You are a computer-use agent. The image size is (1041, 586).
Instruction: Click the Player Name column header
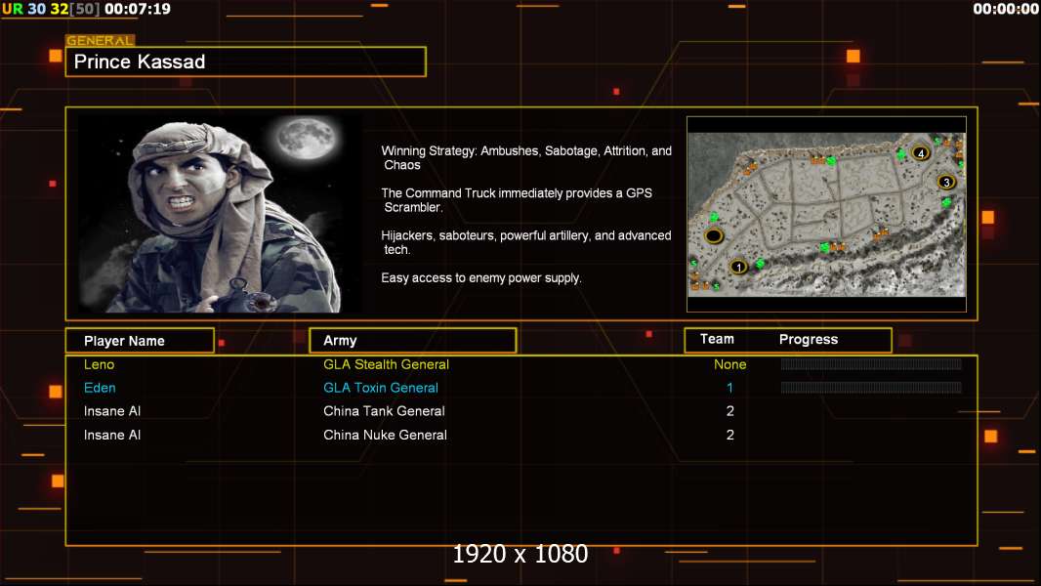(140, 341)
